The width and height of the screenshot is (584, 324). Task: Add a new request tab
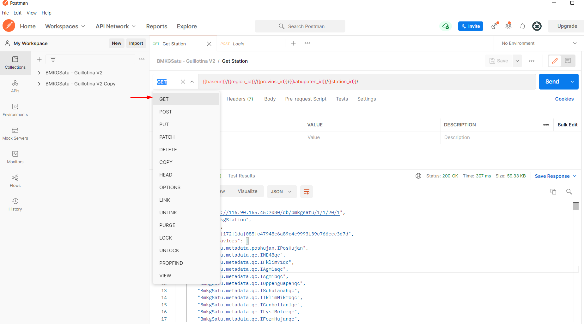pyautogui.click(x=293, y=43)
